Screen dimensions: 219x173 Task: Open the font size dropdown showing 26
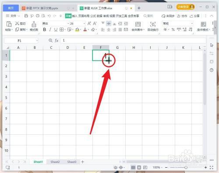(84, 23)
